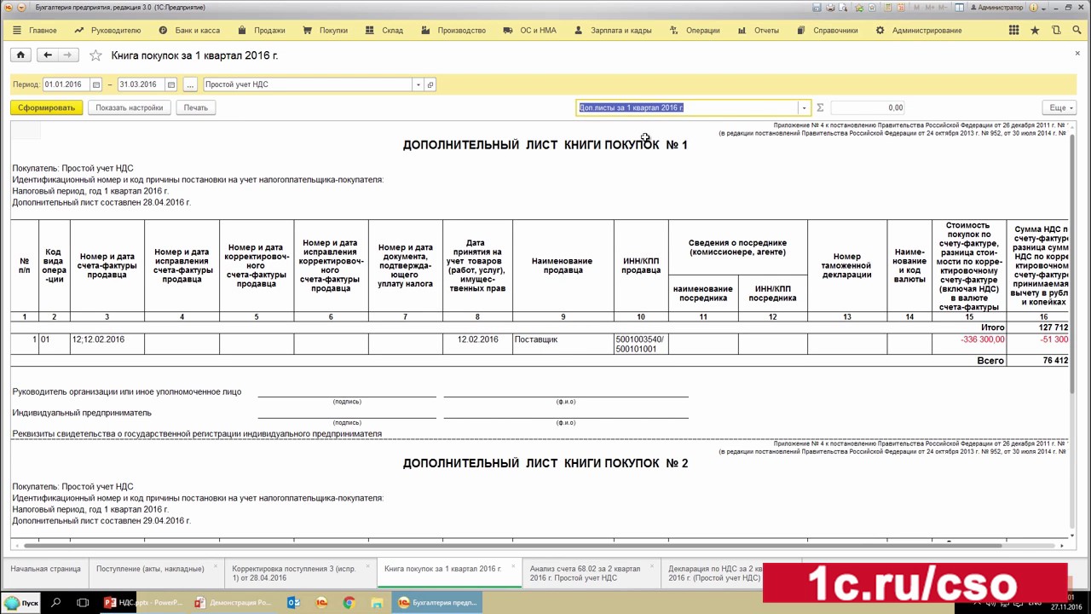Open search with magnifier icon

[x=1076, y=30]
